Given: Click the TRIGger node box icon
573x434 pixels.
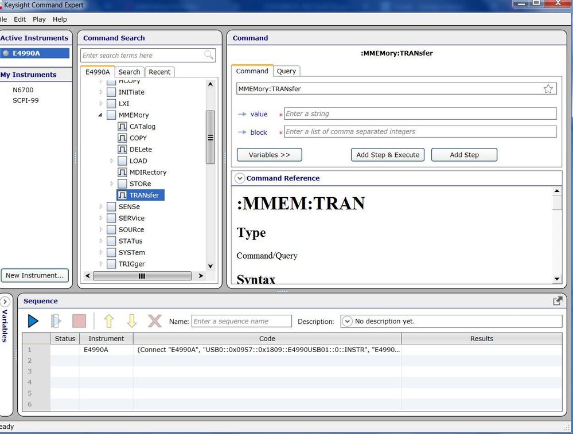Looking at the screenshot, I should (111, 264).
